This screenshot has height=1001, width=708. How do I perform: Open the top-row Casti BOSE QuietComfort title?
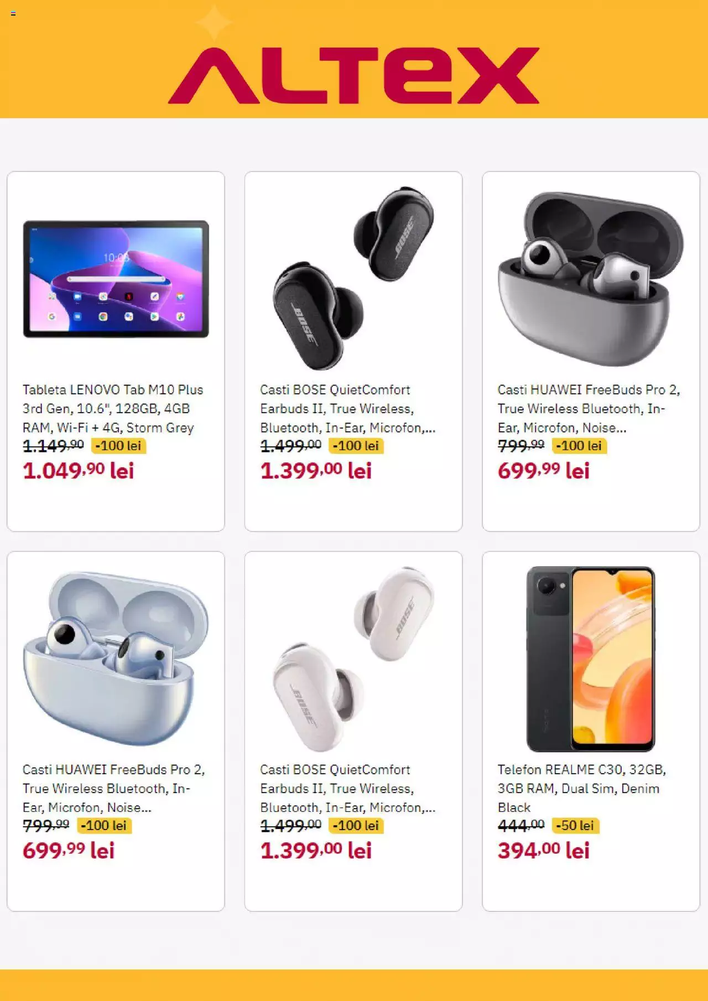[348, 409]
